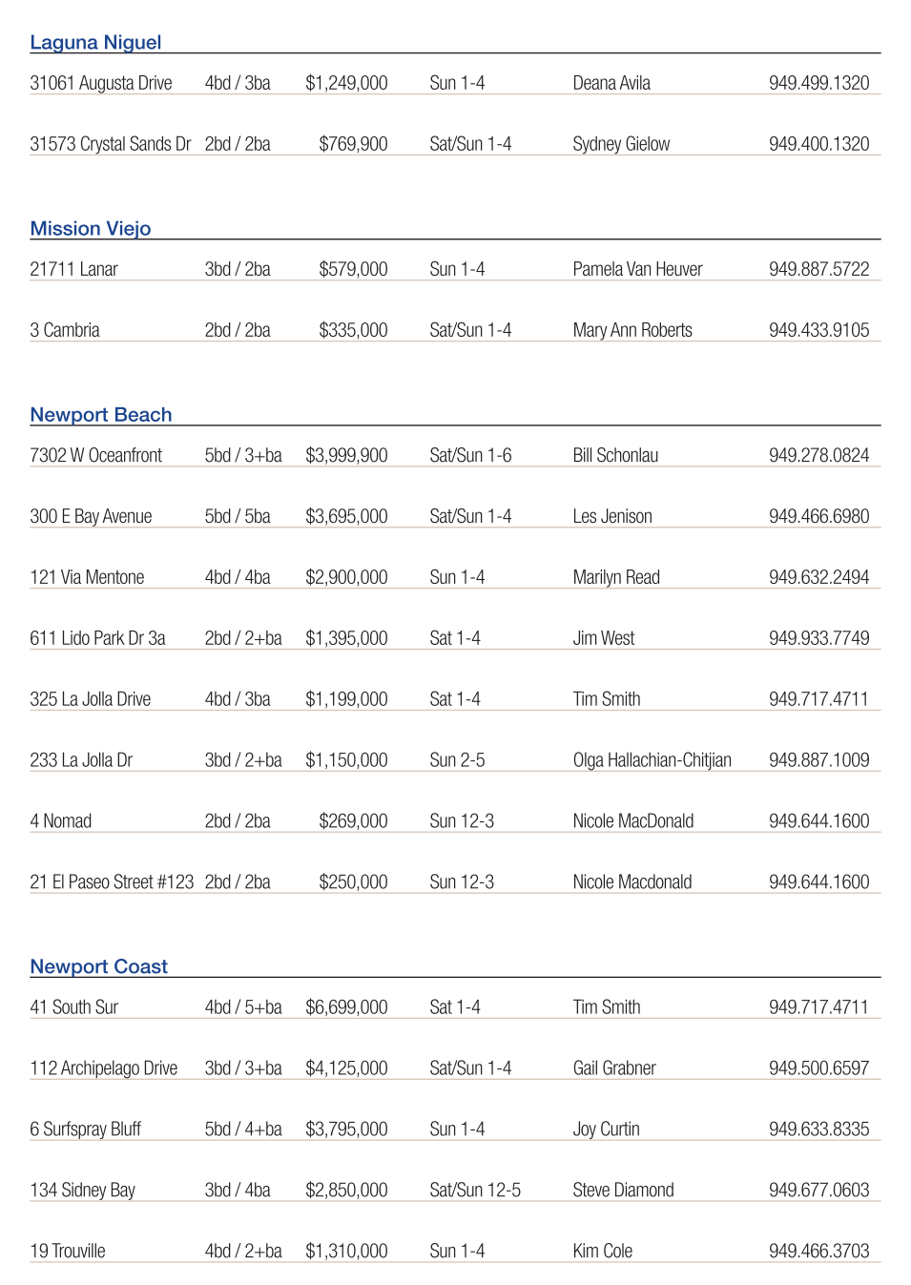Click phone number 949.400.1320 for Sydney Gielow
Screen dimensions: 911x1285
click(x=818, y=144)
